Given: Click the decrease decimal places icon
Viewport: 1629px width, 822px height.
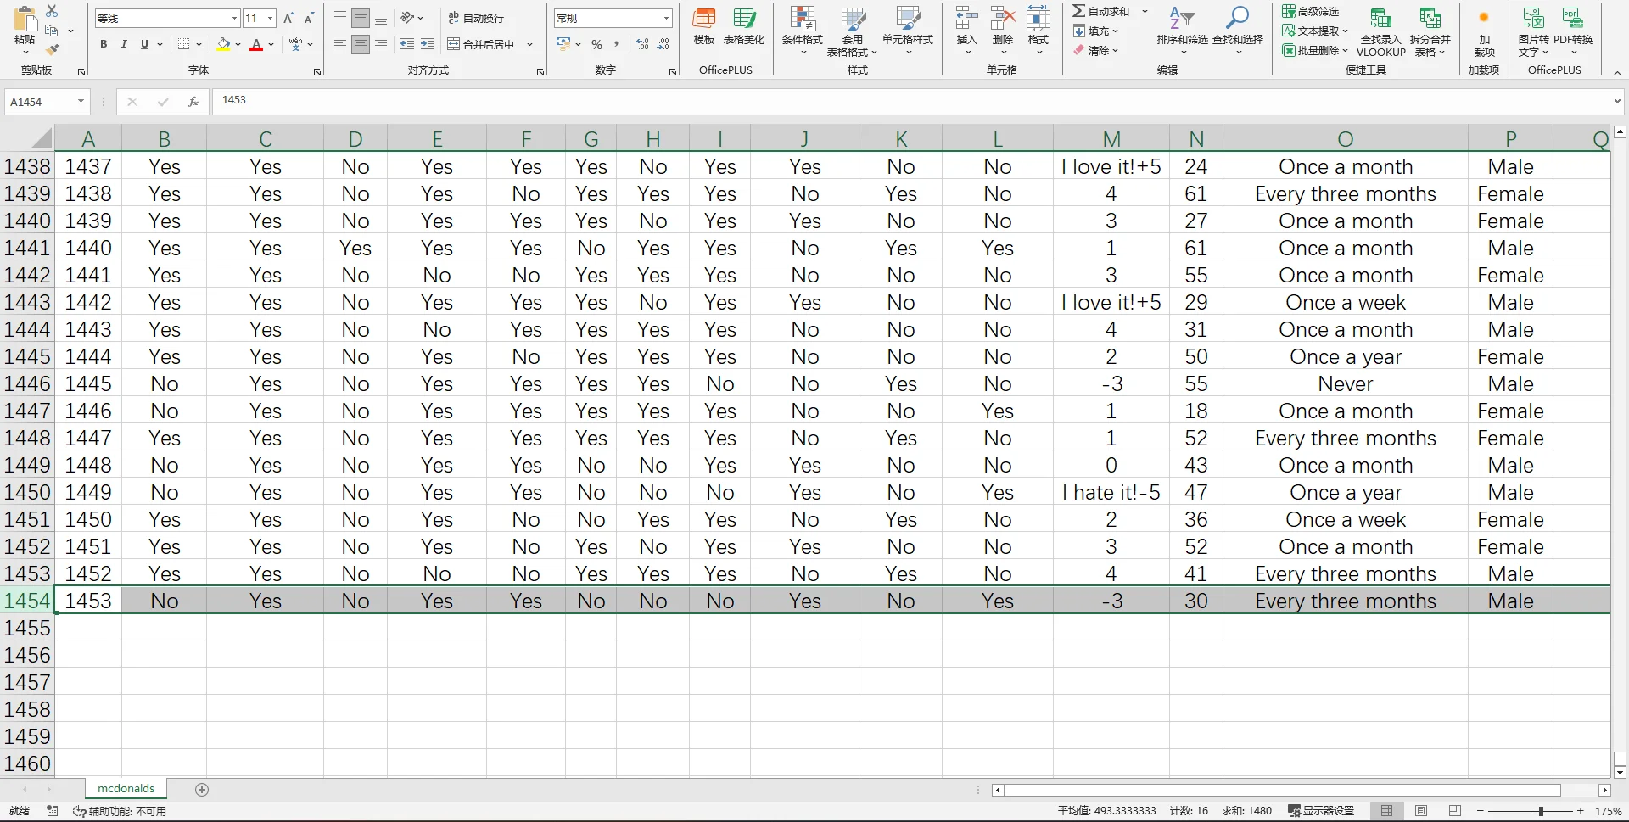Looking at the screenshot, I should pyautogui.click(x=663, y=44).
